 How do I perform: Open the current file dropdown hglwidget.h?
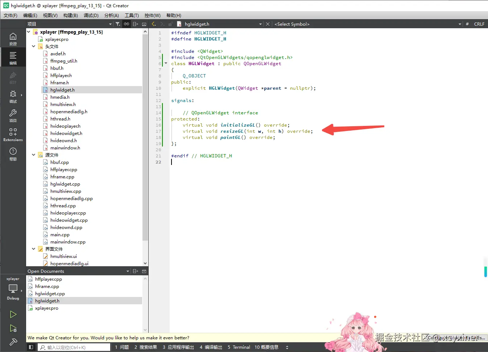click(x=223, y=24)
